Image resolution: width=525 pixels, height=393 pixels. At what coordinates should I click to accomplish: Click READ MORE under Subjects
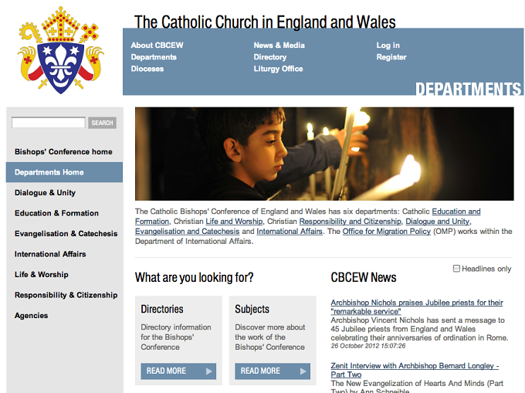pos(273,371)
